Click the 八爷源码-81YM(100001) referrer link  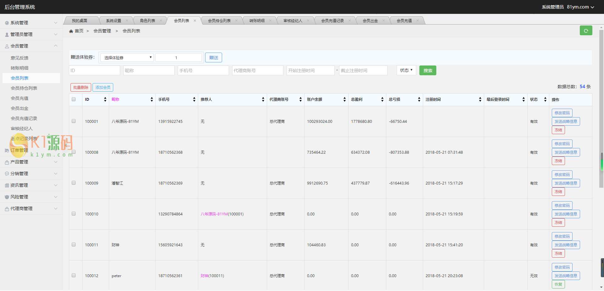[x=222, y=214]
